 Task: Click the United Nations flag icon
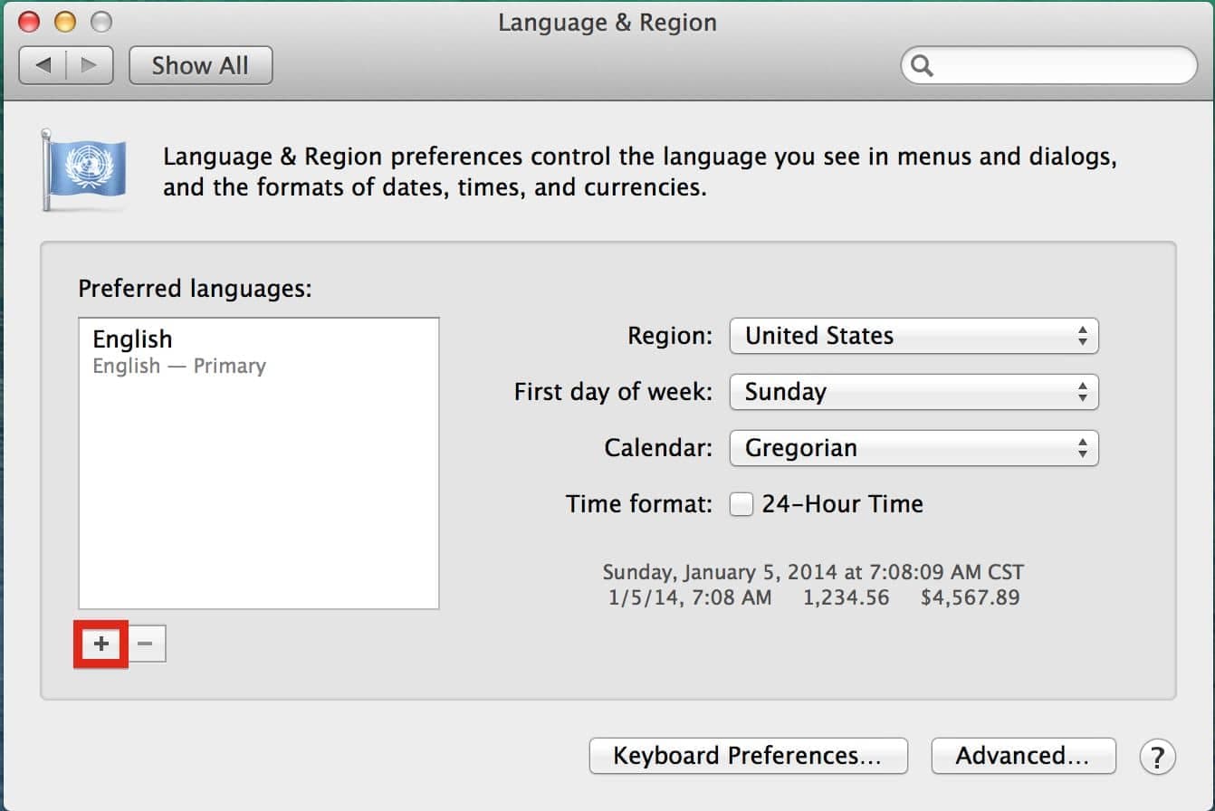(x=86, y=169)
